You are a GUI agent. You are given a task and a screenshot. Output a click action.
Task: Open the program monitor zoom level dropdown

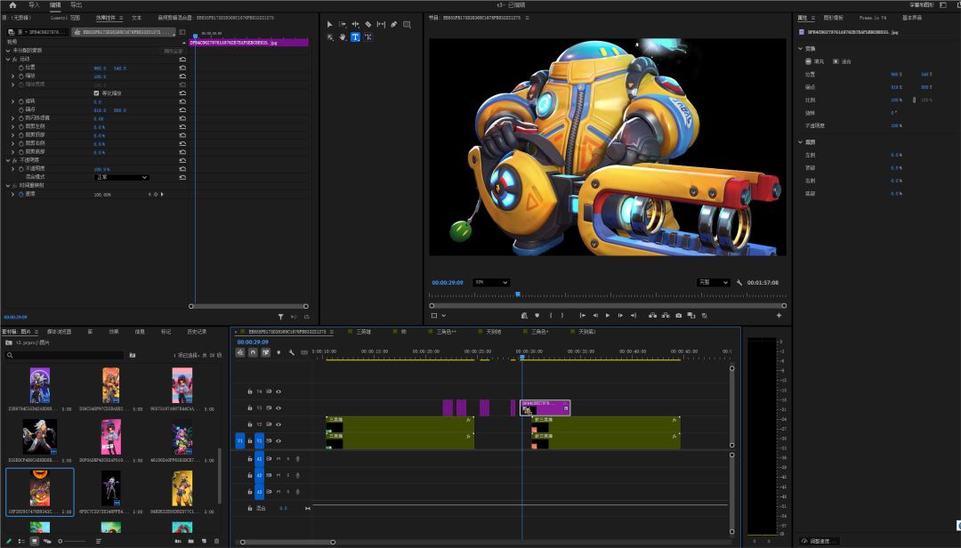click(x=491, y=282)
